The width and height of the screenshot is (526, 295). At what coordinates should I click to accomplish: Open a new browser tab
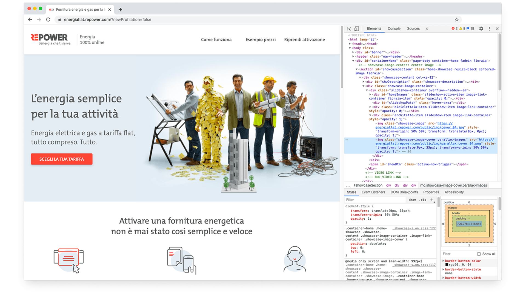120,10
